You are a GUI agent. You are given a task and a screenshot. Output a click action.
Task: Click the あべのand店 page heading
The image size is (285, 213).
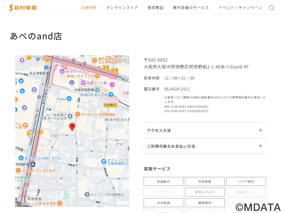point(36,36)
